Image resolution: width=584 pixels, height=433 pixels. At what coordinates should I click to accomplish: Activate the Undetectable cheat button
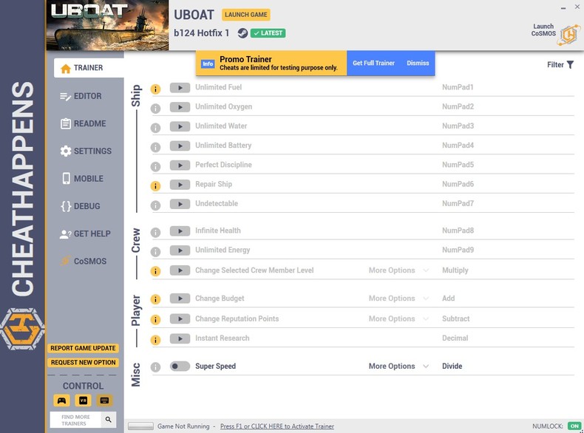coord(180,204)
